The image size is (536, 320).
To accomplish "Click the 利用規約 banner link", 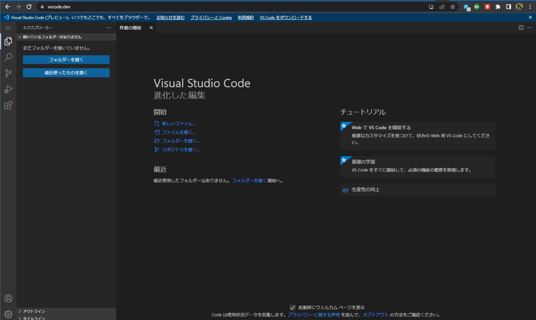I will coord(246,17).
